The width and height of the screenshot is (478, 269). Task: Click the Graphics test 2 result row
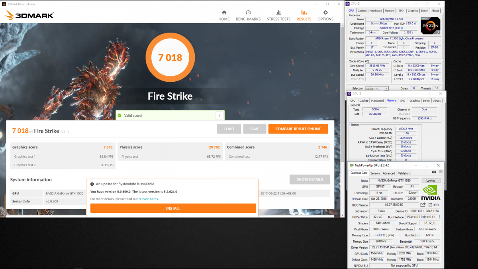pos(64,165)
